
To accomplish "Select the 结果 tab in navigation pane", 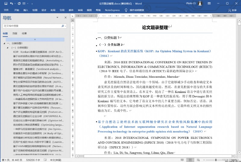I will click(x=24, y=33).
